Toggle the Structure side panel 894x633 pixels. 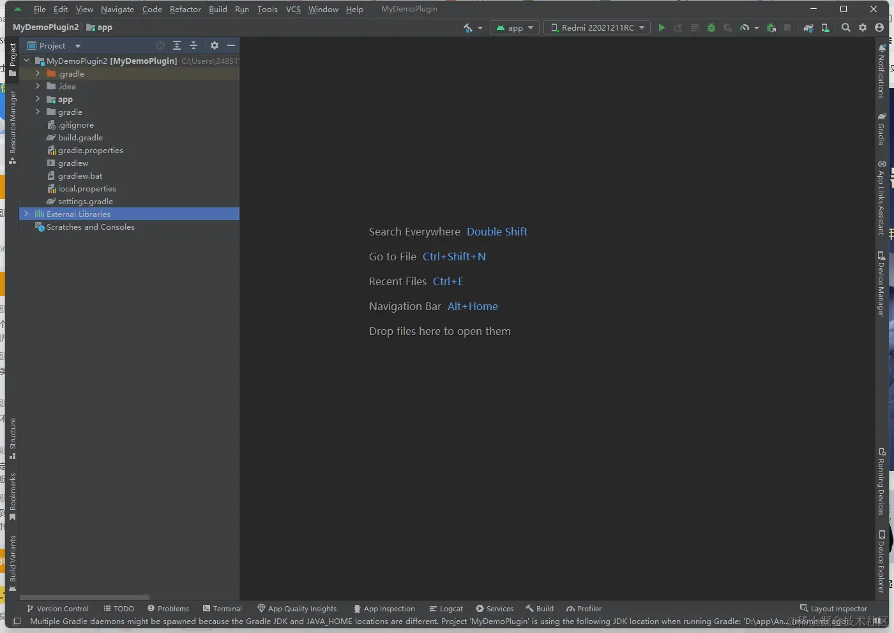click(12, 438)
